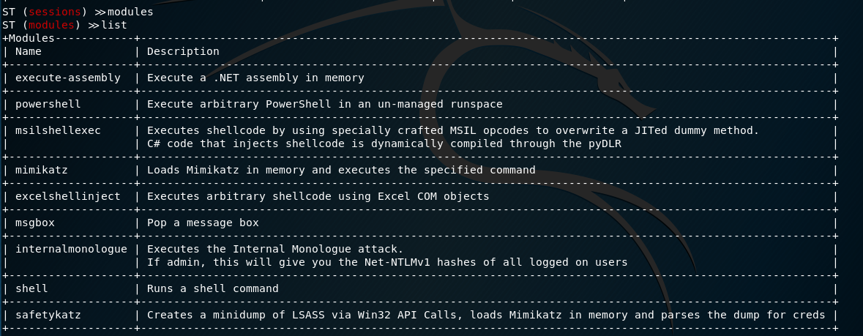Select the internalmonologue module name
Viewport: 863px width, 336px height.
[x=71, y=249]
